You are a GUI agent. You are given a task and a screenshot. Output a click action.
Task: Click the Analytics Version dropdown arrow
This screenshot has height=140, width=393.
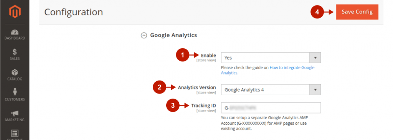click(315, 90)
